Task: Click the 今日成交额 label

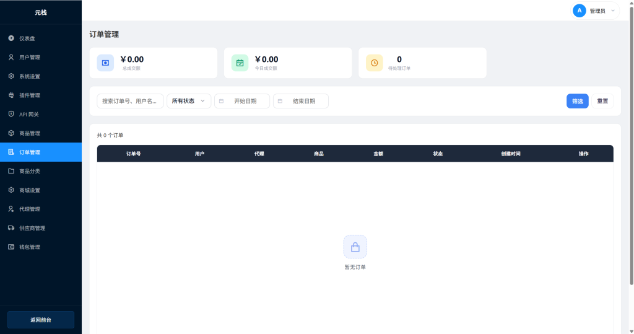Action: pos(266,68)
